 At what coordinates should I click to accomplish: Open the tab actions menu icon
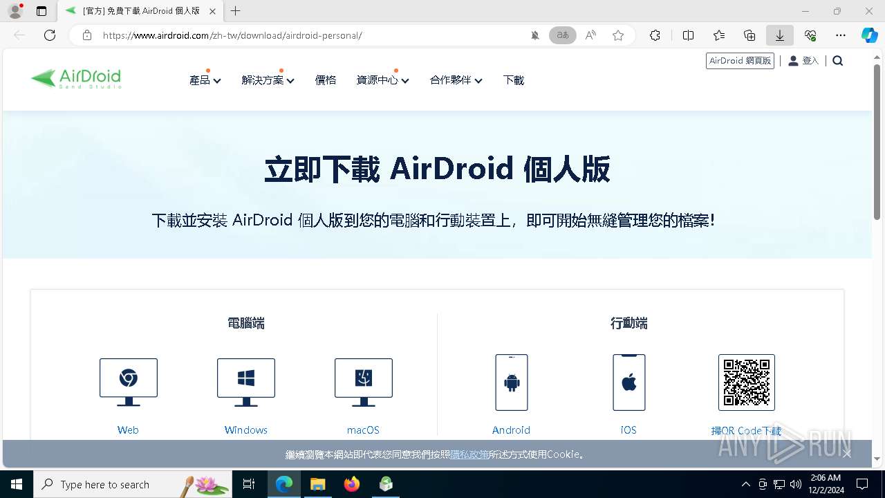[41, 11]
